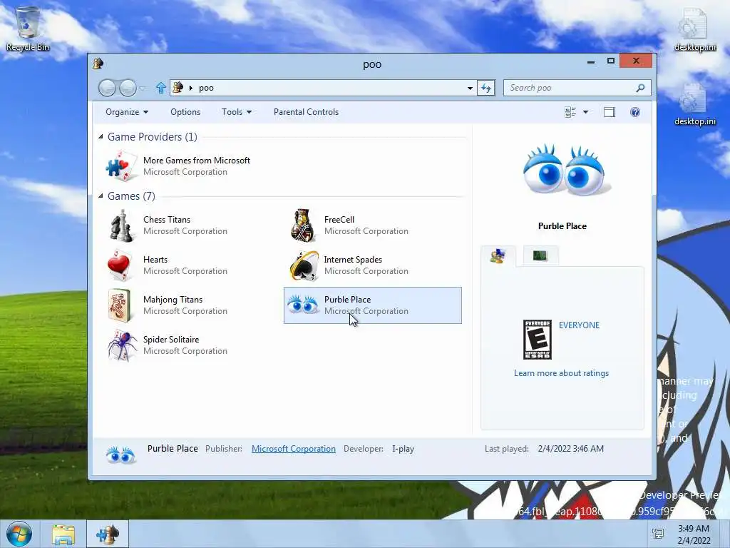
Task: Click the Options toolbar item
Action: pyautogui.click(x=185, y=112)
